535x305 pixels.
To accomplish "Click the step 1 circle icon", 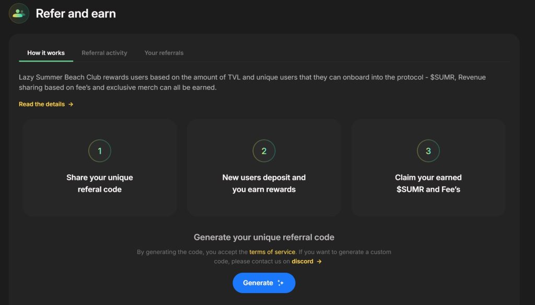I will [100, 151].
